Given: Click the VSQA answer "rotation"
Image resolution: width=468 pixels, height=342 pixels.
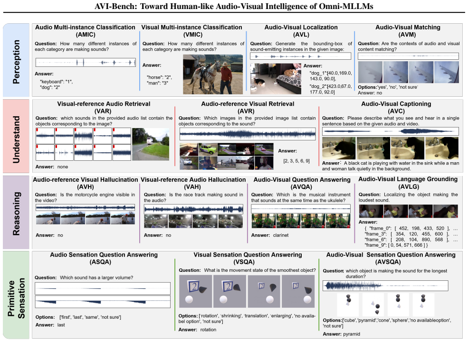Looking at the screenshot, I should [208, 330].
